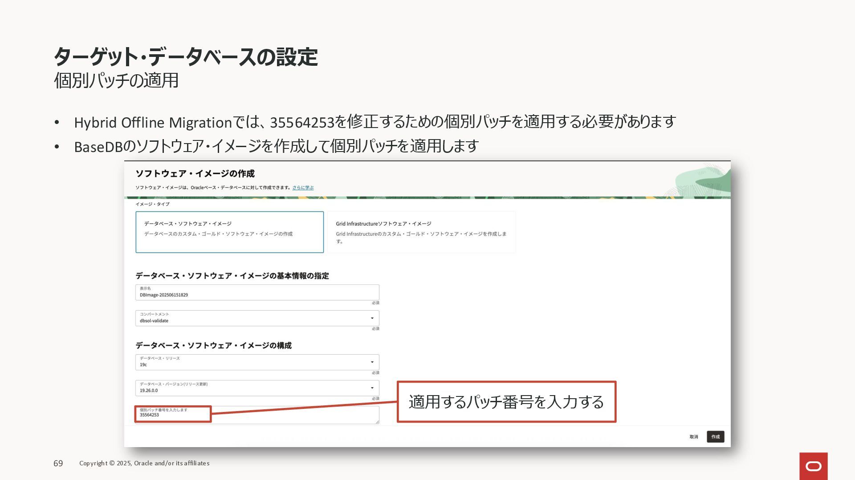
Task: Click the Copyright © 2025 Oracle footer text
Action: [144, 463]
